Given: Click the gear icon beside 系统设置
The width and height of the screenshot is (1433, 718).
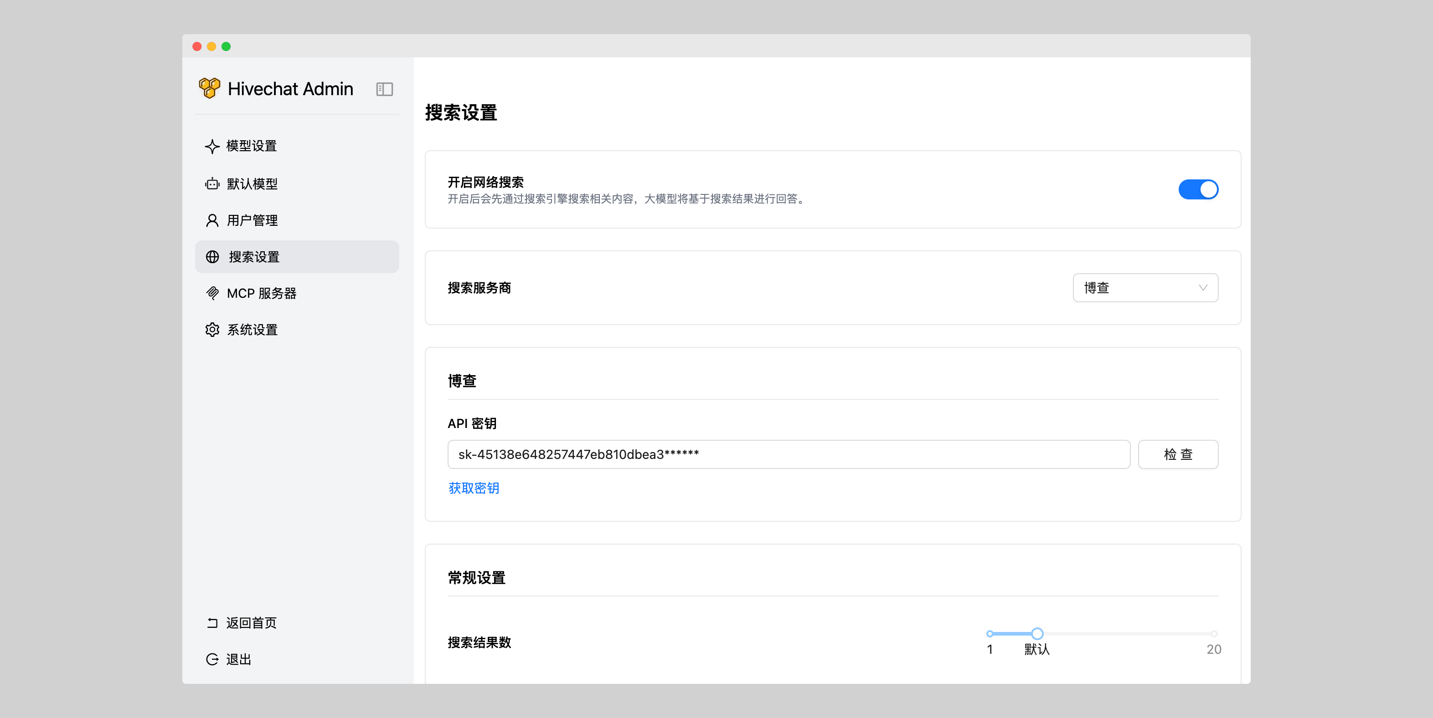Looking at the screenshot, I should tap(212, 330).
